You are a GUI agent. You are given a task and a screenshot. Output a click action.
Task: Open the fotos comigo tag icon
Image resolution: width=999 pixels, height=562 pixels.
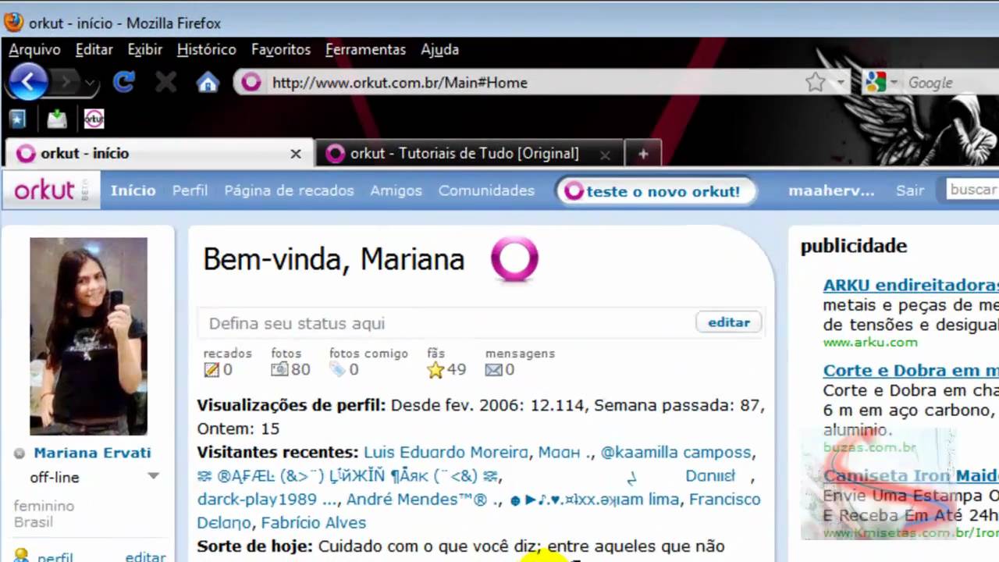point(337,370)
